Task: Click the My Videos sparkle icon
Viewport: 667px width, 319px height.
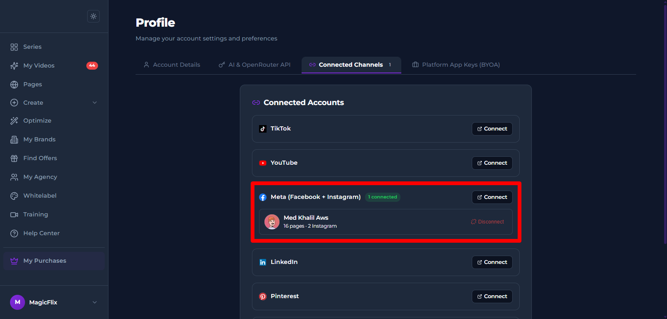Action: (x=14, y=66)
